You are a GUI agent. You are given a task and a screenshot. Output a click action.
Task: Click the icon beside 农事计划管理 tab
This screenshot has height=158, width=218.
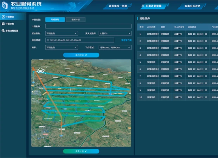[143, 6]
